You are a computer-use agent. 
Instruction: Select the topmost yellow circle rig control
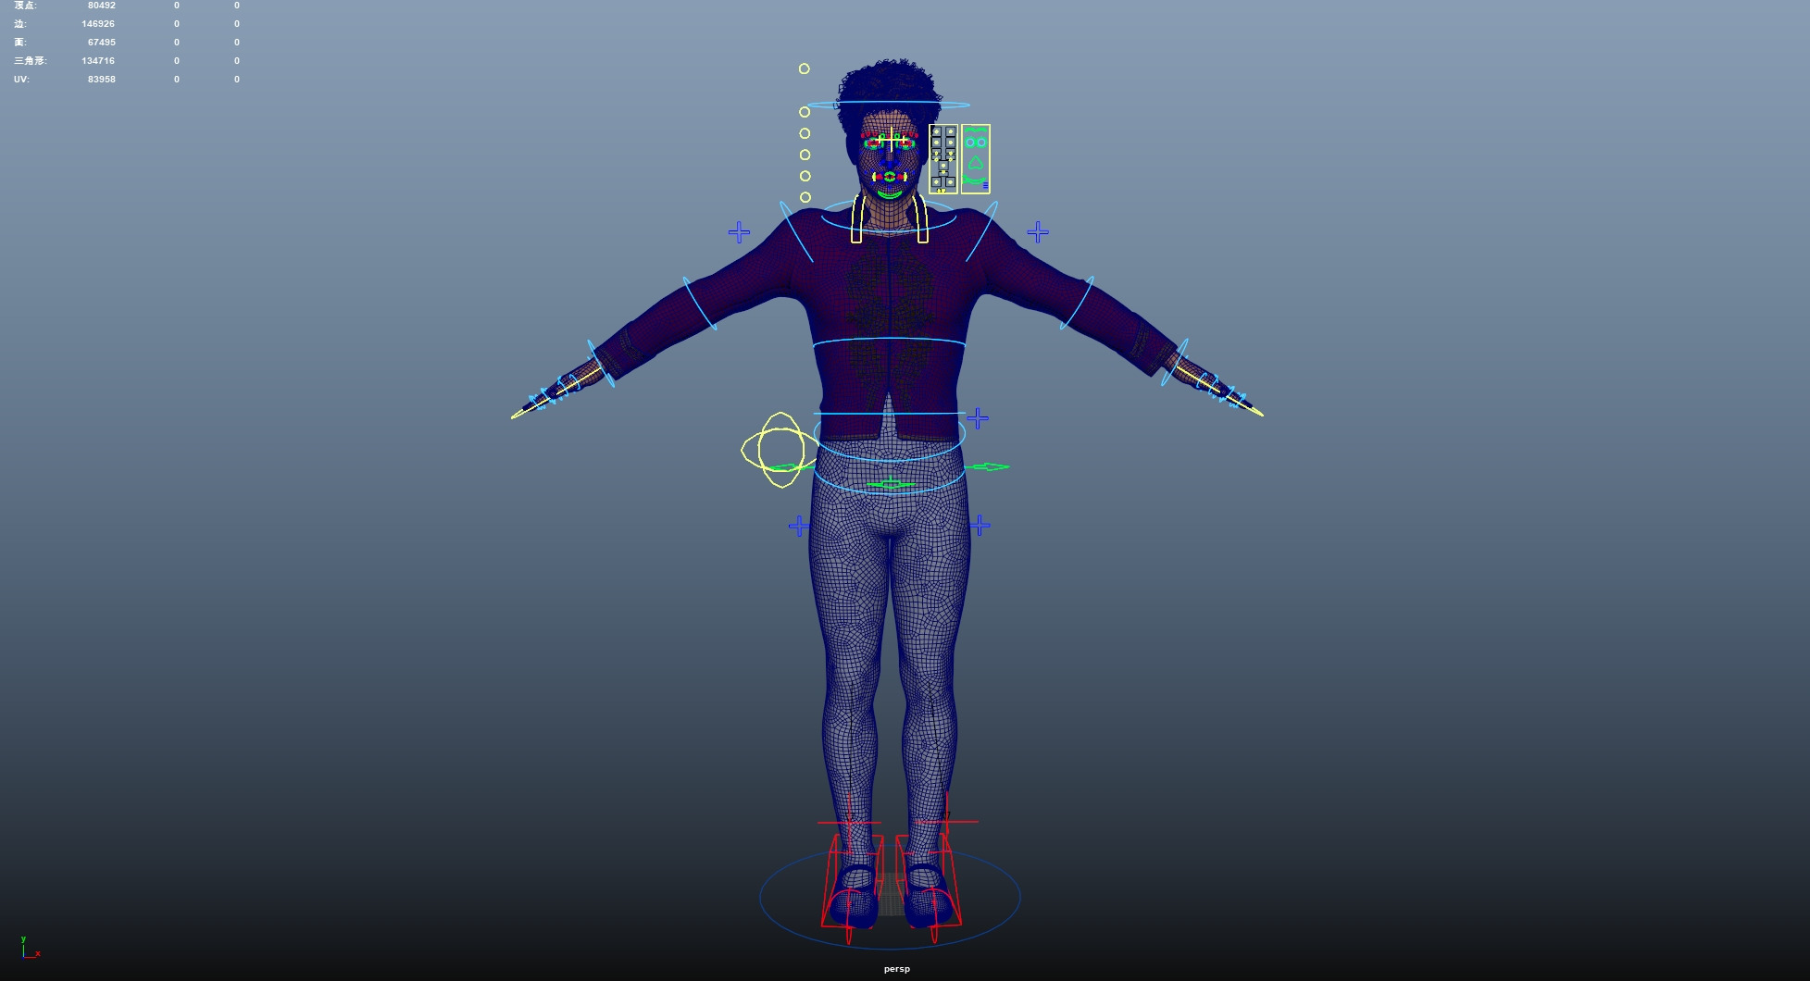[805, 68]
